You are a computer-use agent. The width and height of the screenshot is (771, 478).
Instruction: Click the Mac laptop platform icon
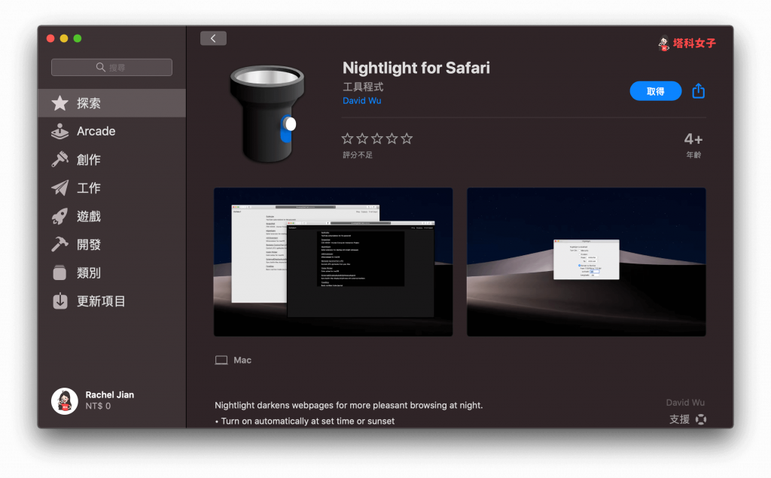pyautogui.click(x=221, y=361)
